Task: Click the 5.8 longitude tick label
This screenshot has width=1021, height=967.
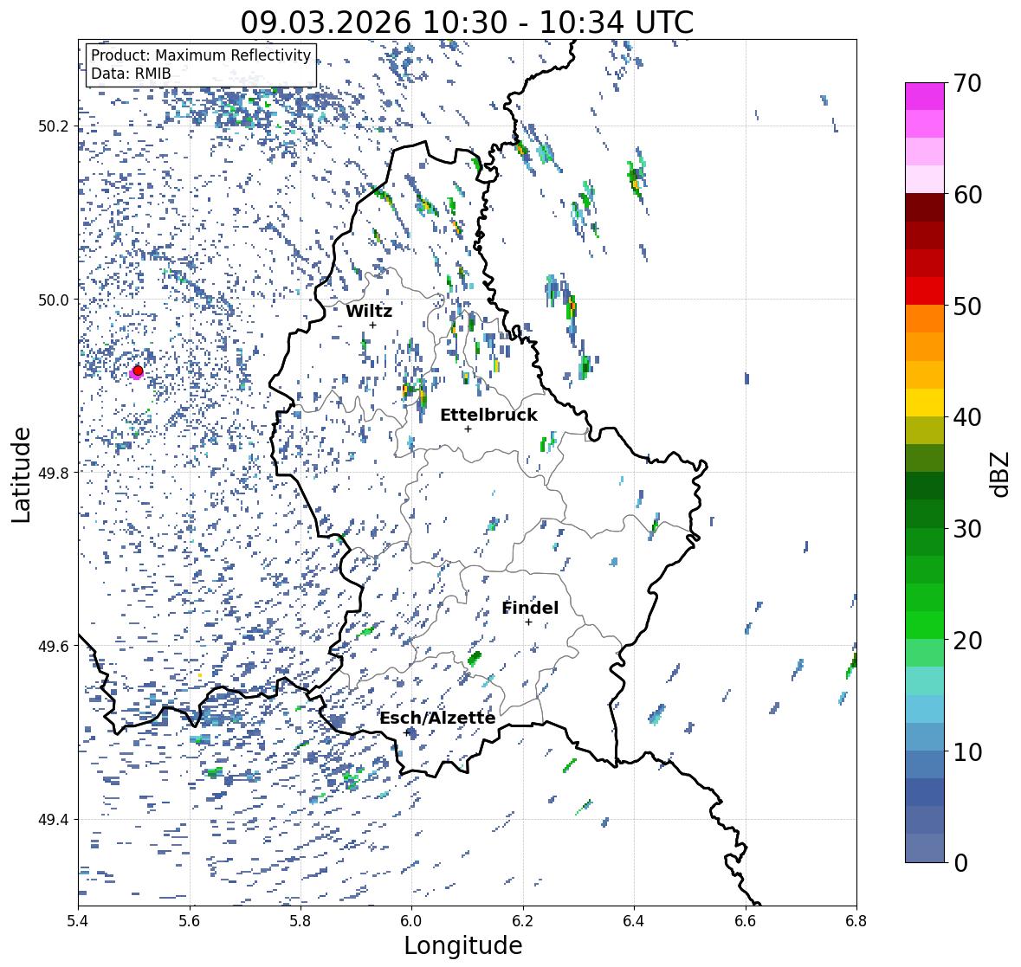Action: click(300, 921)
